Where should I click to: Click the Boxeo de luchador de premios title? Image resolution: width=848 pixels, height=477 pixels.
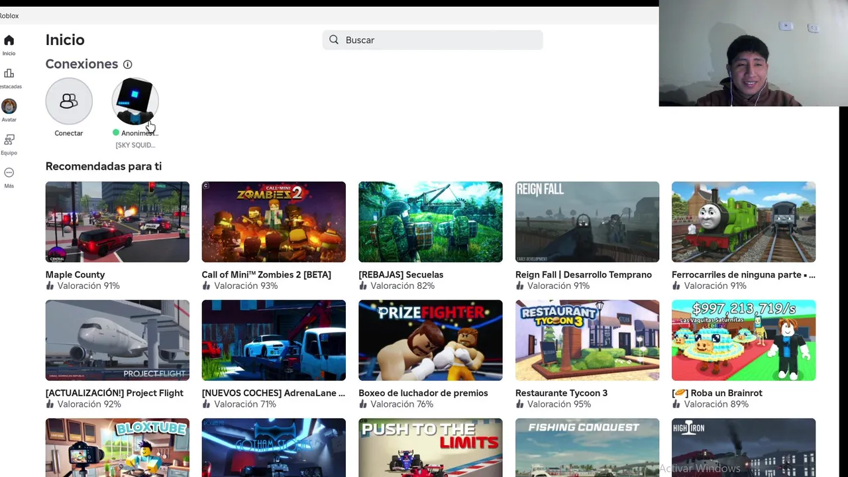click(x=423, y=393)
